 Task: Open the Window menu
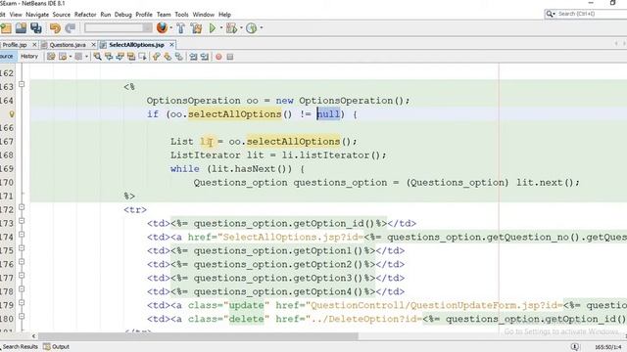[204, 15]
